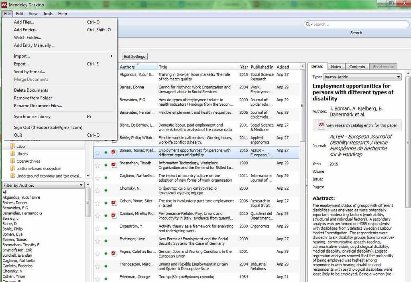Sort documents by the Title column header

pyautogui.click(x=196, y=67)
